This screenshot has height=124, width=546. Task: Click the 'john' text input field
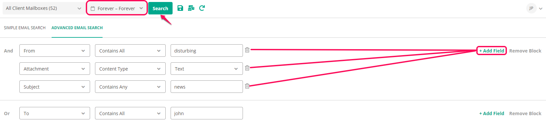click(206, 113)
